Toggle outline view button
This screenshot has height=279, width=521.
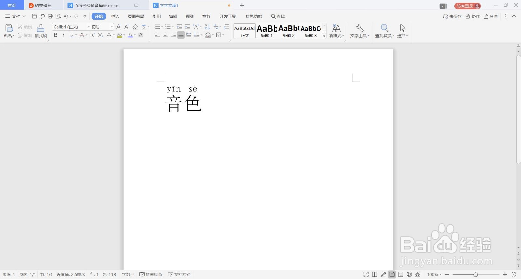[x=401, y=274]
